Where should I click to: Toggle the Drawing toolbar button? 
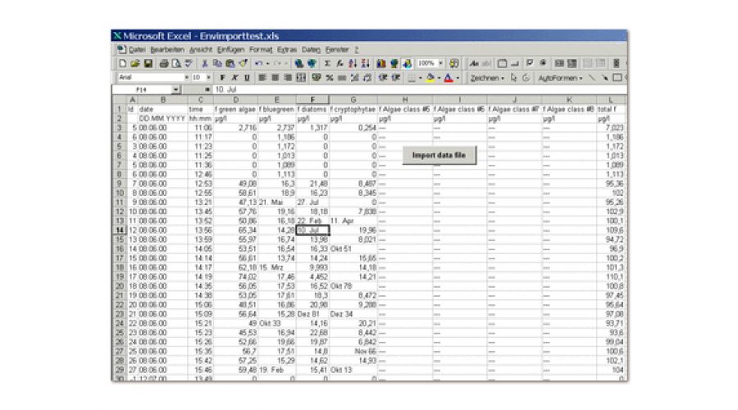click(x=407, y=63)
